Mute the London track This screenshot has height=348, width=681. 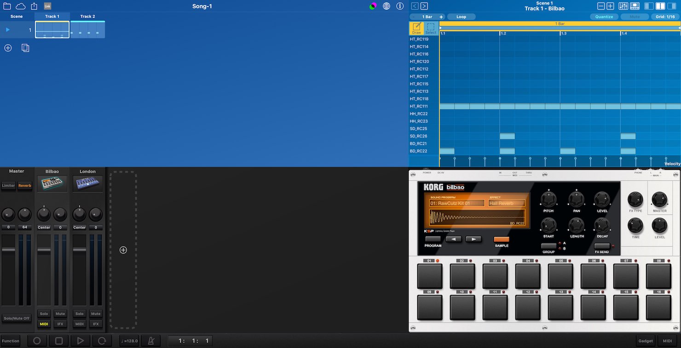pos(96,314)
